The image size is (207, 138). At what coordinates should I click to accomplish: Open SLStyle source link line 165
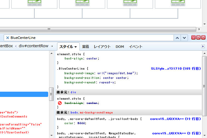click(176, 69)
